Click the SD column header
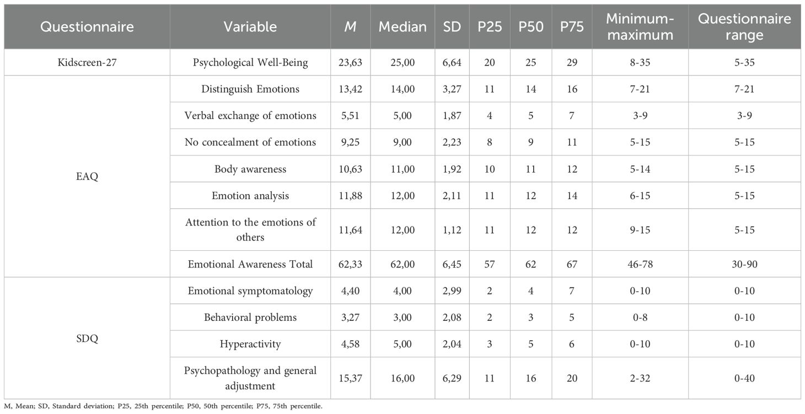 tap(452, 26)
